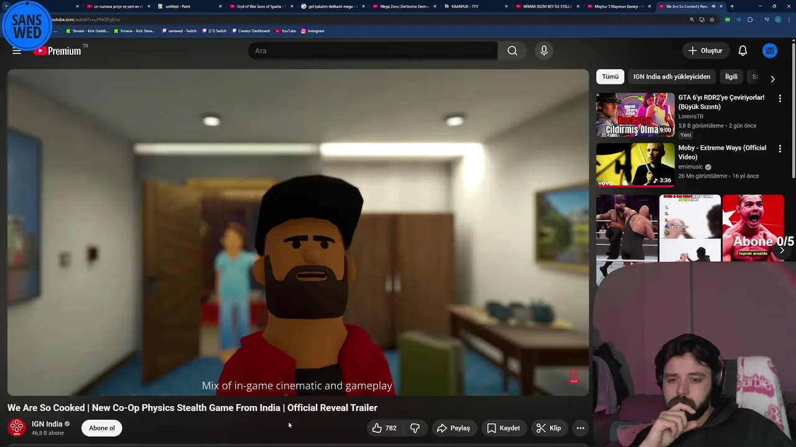
Task: Open Oluştur create menu
Action: click(705, 51)
